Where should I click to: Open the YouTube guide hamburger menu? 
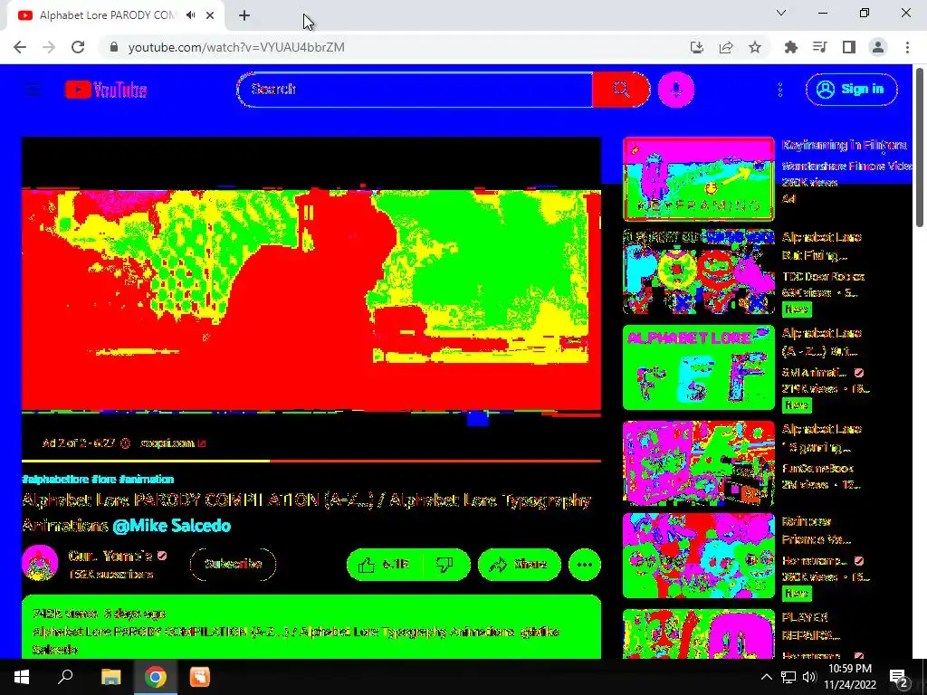[33, 90]
